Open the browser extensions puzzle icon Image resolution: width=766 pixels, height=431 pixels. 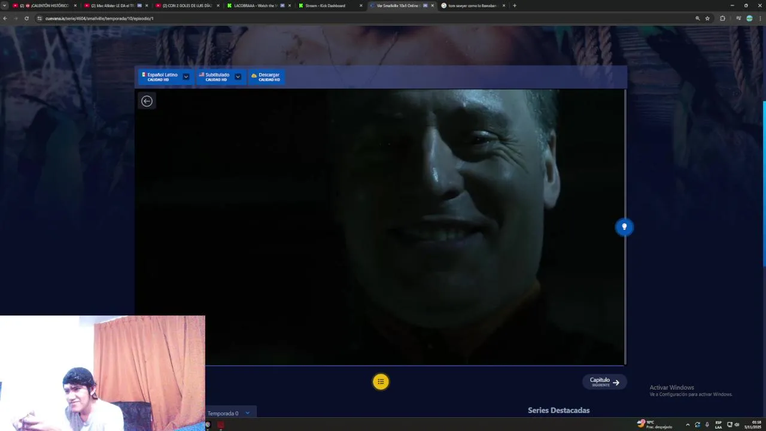coord(722,18)
